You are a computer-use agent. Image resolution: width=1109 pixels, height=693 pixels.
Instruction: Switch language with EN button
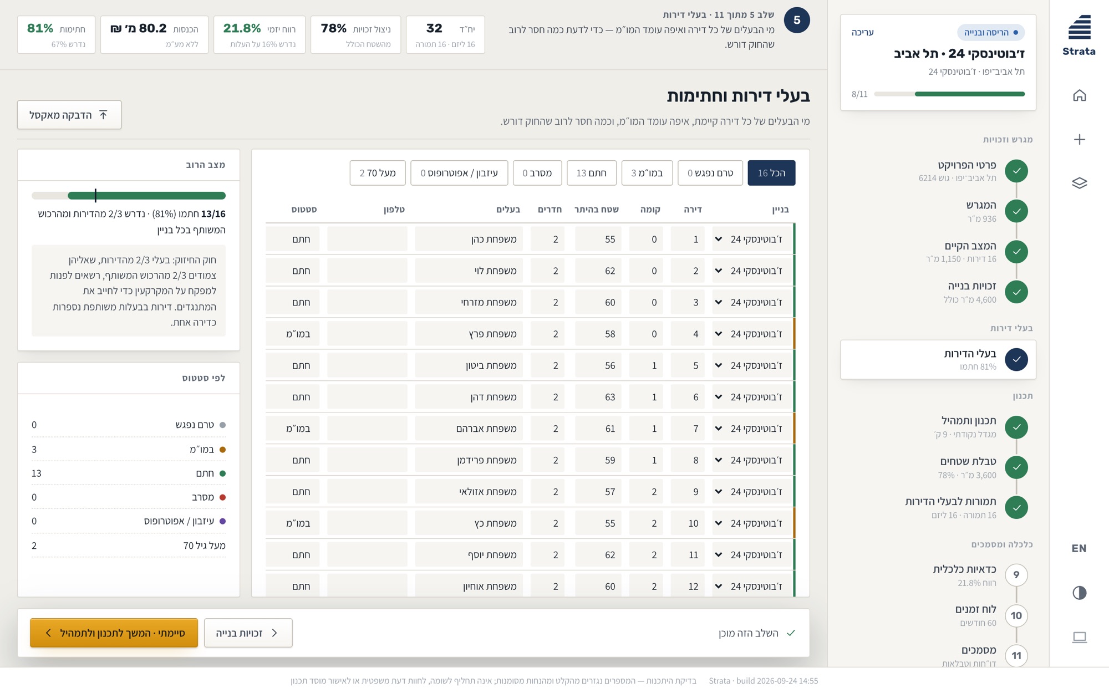click(1079, 548)
